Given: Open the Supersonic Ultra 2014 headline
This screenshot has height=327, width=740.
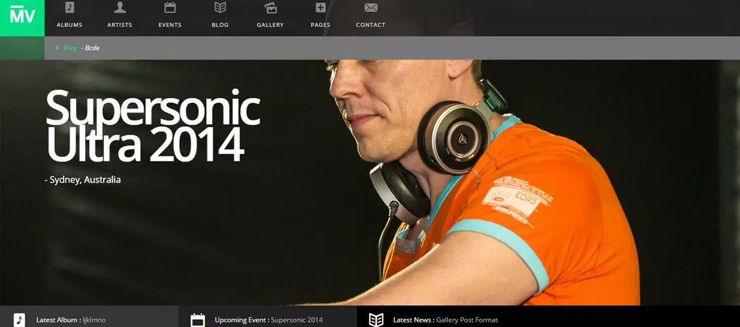Looking at the screenshot, I should click(152, 126).
